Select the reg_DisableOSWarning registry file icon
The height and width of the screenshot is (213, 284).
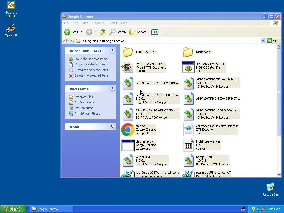(128, 174)
